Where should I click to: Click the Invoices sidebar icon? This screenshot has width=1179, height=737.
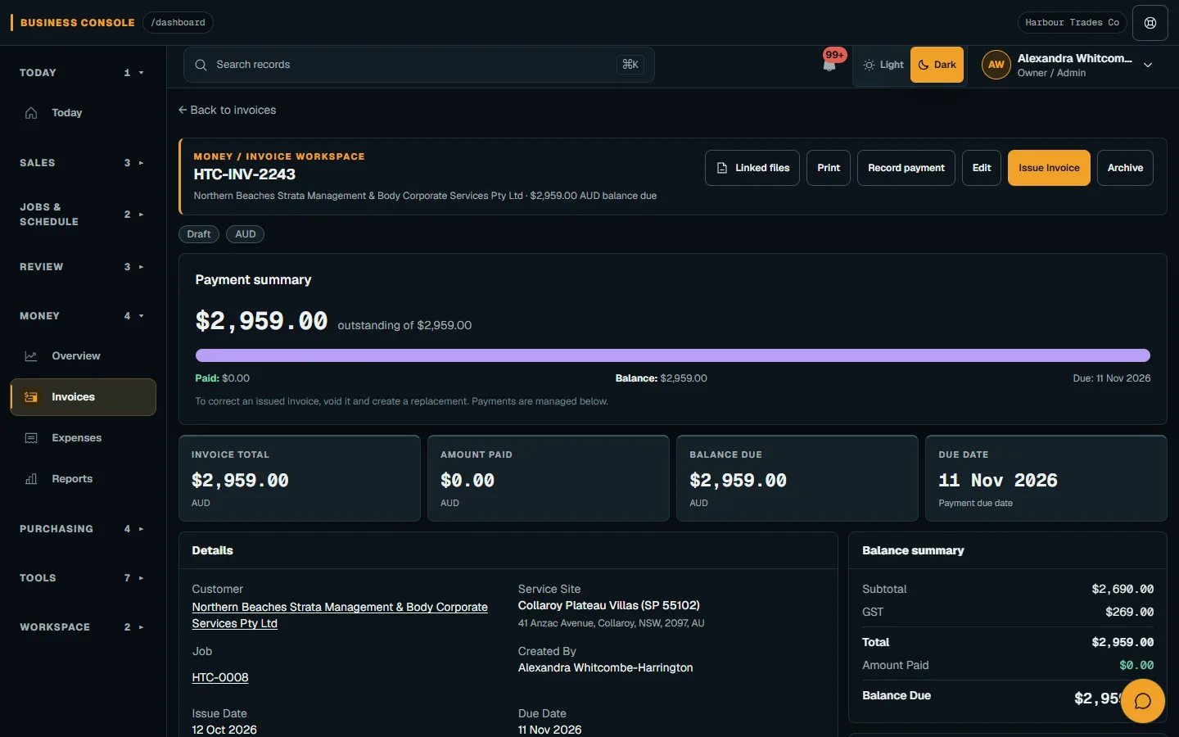31,397
